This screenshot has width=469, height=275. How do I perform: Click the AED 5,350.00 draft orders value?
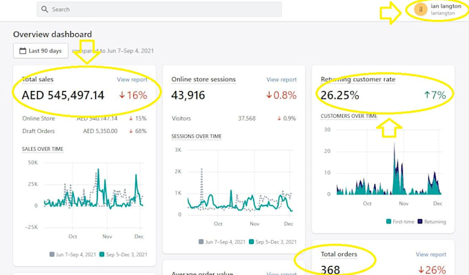pyautogui.click(x=100, y=131)
